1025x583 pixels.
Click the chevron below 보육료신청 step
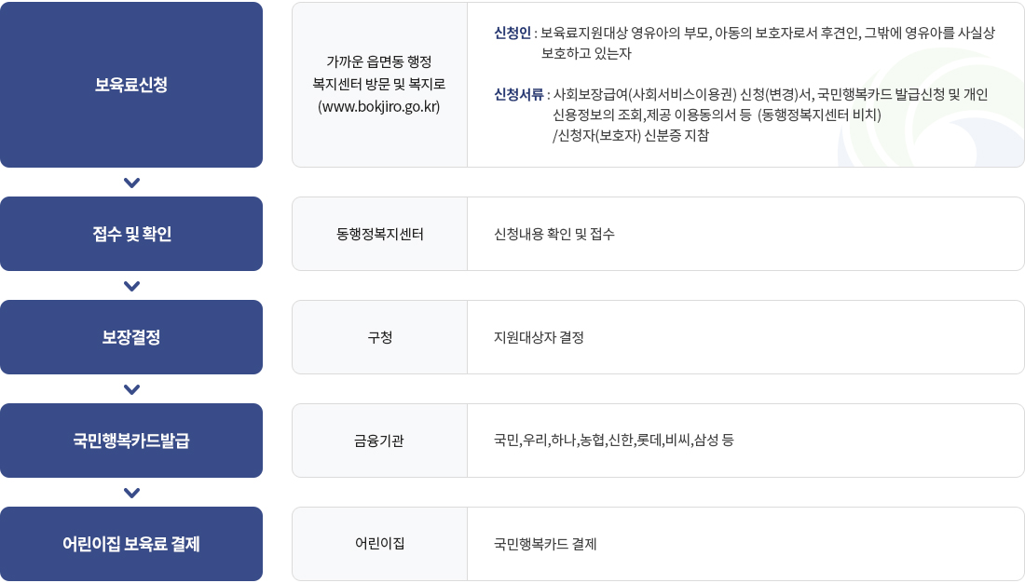point(131,183)
